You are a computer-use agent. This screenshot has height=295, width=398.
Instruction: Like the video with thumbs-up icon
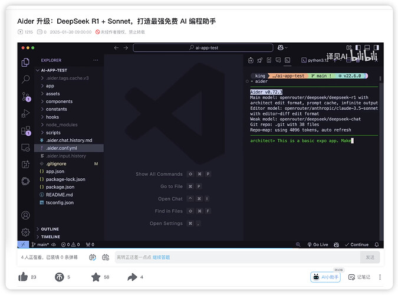[23, 277]
